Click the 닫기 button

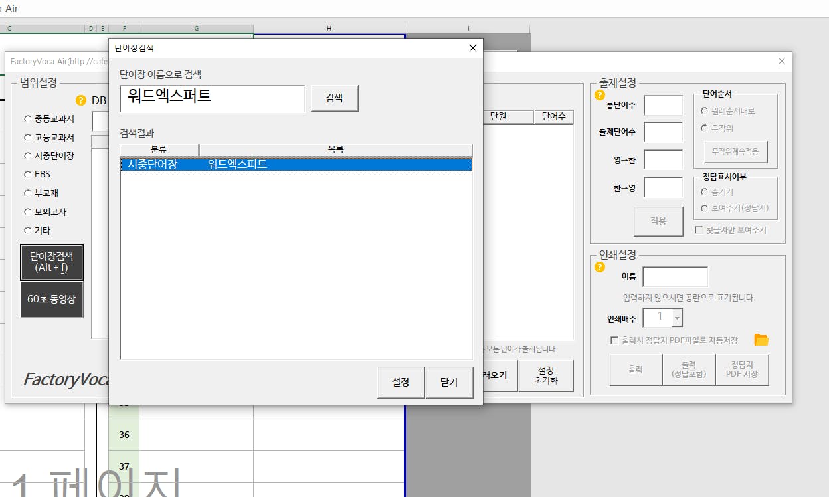click(x=449, y=382)
